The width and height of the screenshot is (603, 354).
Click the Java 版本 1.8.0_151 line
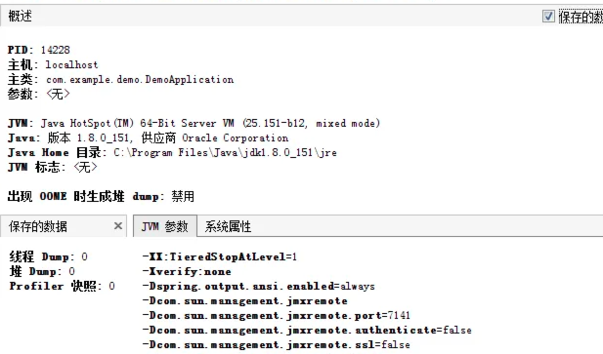148,138
